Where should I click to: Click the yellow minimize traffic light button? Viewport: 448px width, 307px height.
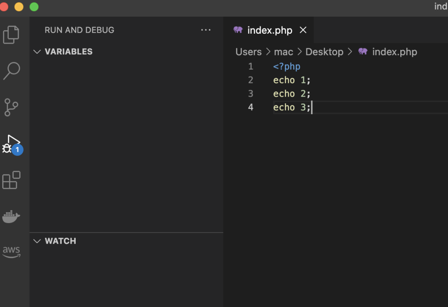pos(18,7)
